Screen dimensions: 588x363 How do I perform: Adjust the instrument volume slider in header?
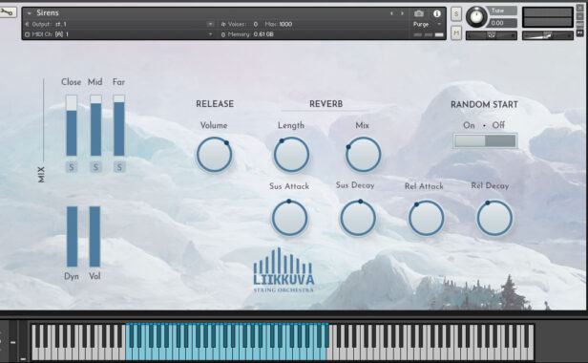(x=548, y=35)
